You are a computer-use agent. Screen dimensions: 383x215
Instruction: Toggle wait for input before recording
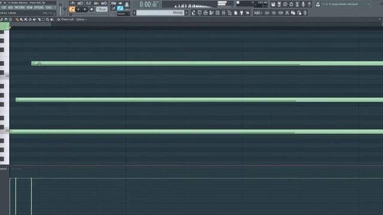tap(80, 3)
